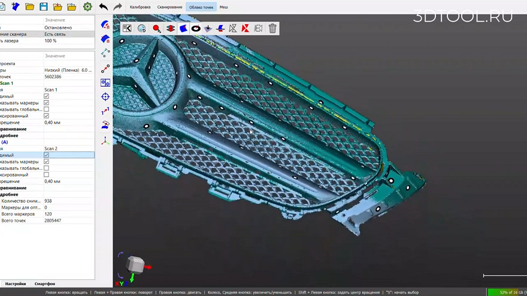
Task: Click the down-arrow onto plane icon
Action: coord(208,29)
